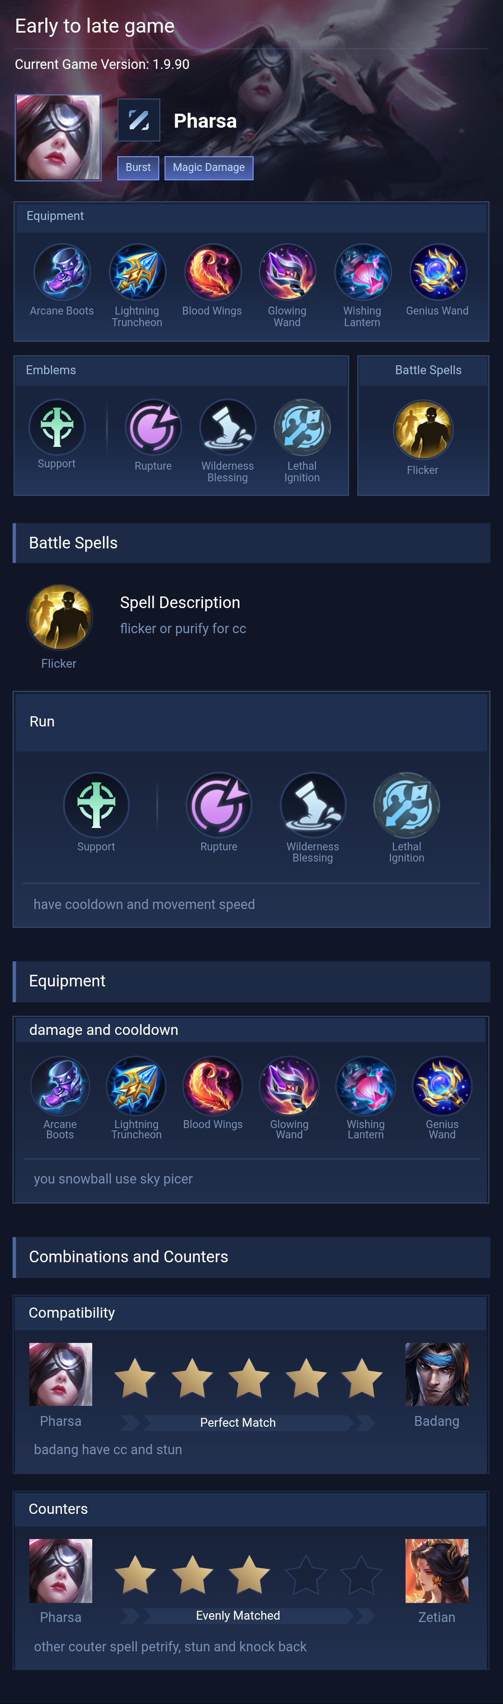This screenshot has height=1704, width=503.
Task: View the Badang hero portrait
Action: [x=437, y=1374]
